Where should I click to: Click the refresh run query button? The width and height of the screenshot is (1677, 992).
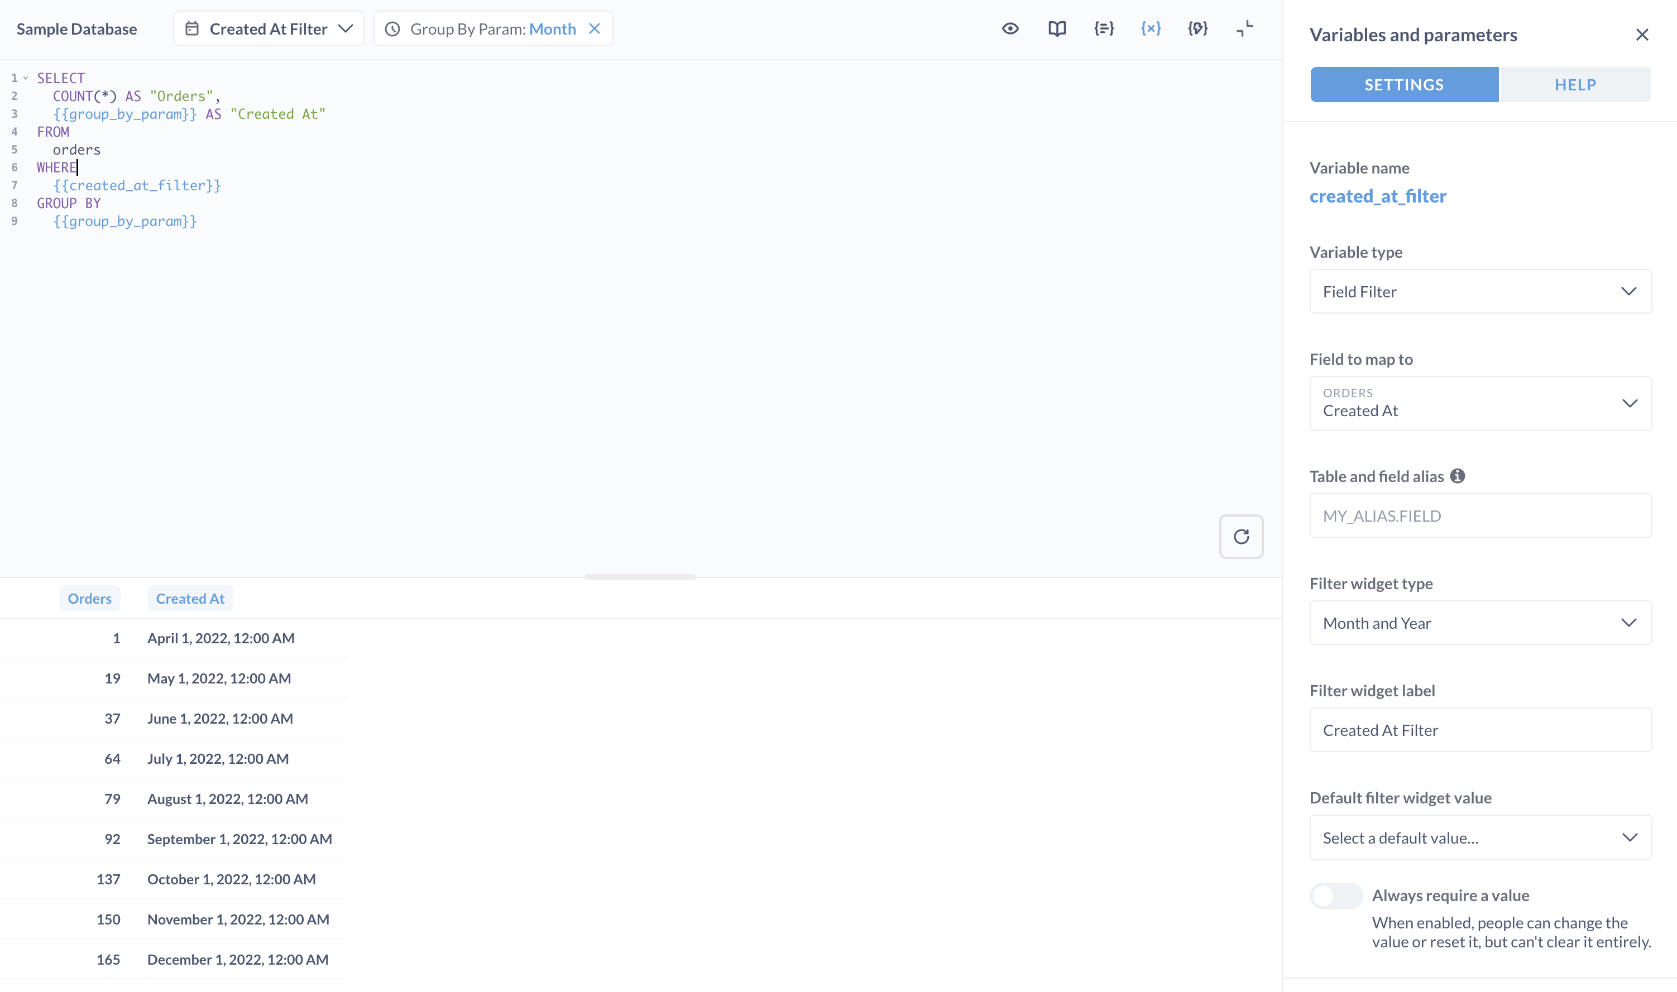click(x=1240, y=536)
